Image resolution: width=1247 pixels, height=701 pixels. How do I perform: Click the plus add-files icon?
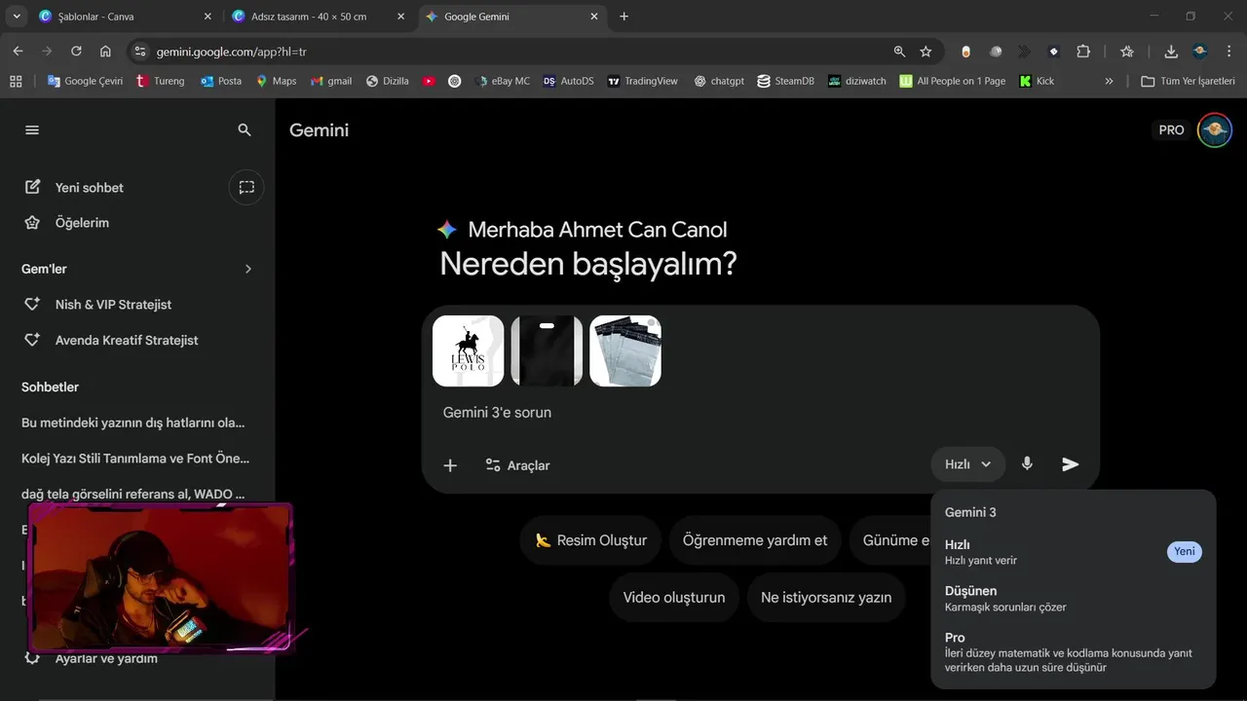tap(450, 465)
